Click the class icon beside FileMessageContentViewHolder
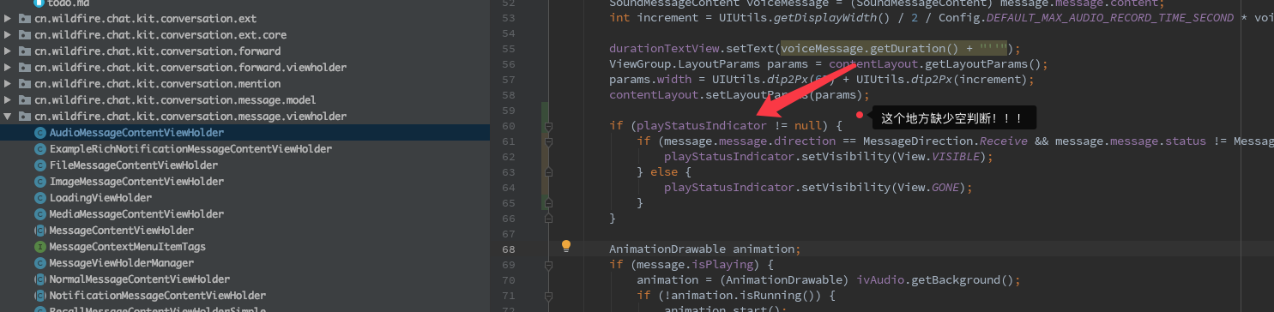 tap(39, 165)
